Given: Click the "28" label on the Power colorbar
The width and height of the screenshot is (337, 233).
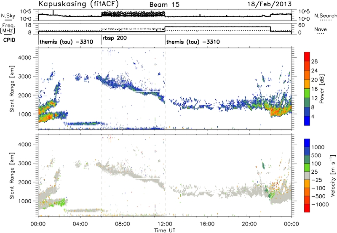Looking at the screenshot, I should tap(314, 61).
